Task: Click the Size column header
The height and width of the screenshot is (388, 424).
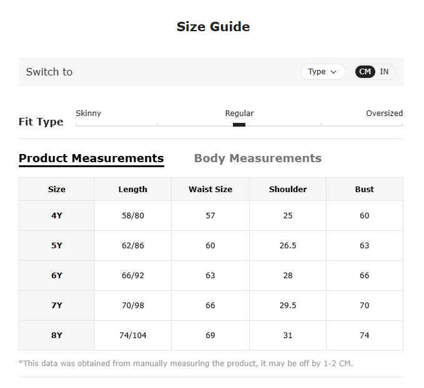Action: pos(57,190)
